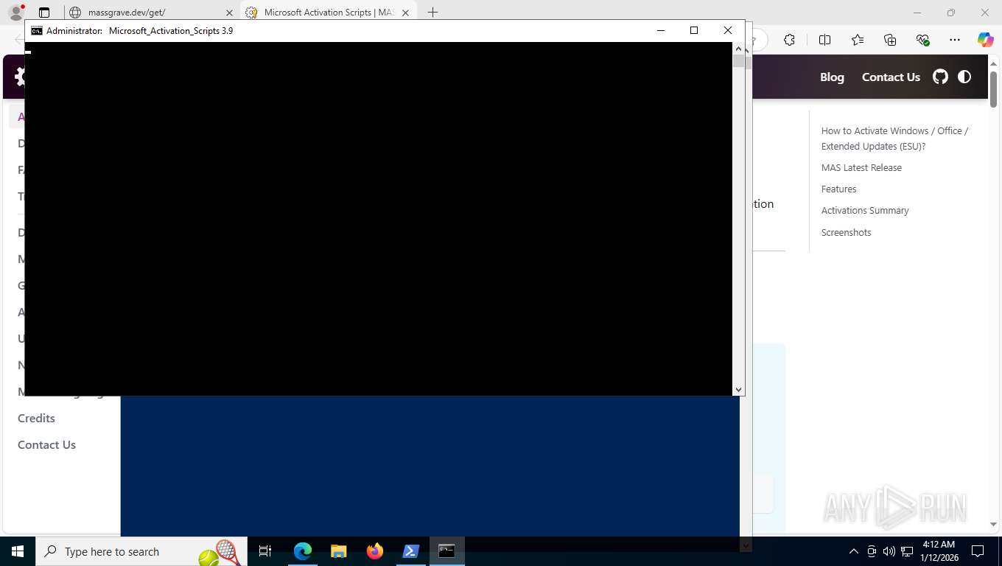Viewport: 1002px width, 566px height.
Task: Select the command prompt taskbar icon
Action: coord(446,551)
